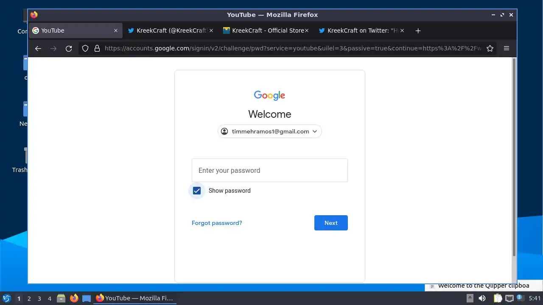Open the tracking protection shield icon
Viewport: 543px width, 305px height.
pos(85,48)
